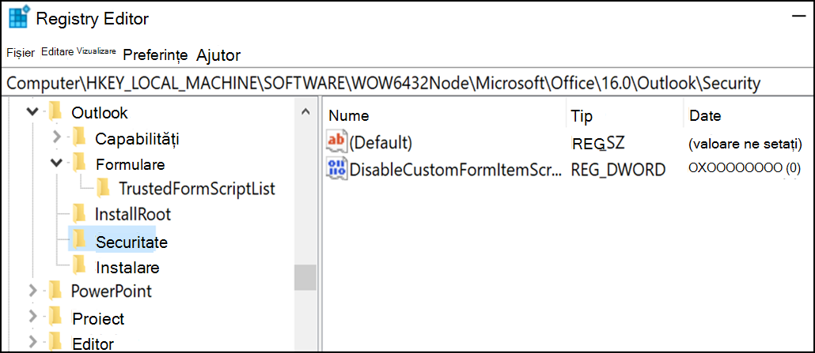
Task: Click the PowerPoint folder icon
Action: (x=55, y=290)
